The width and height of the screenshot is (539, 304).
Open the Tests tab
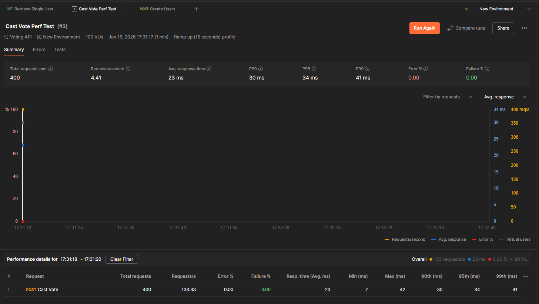coord(60,50)
